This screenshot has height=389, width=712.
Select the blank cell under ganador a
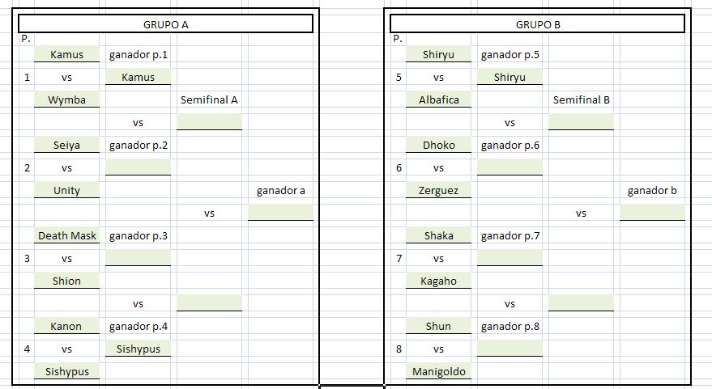click(x=280, y=214)
